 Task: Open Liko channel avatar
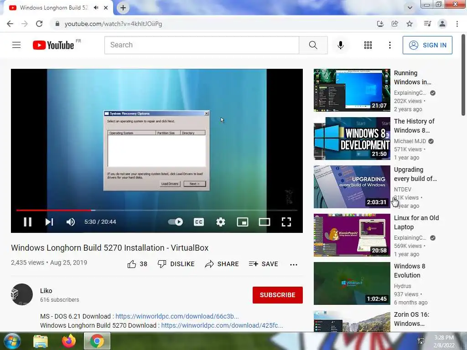pos(22,294)
